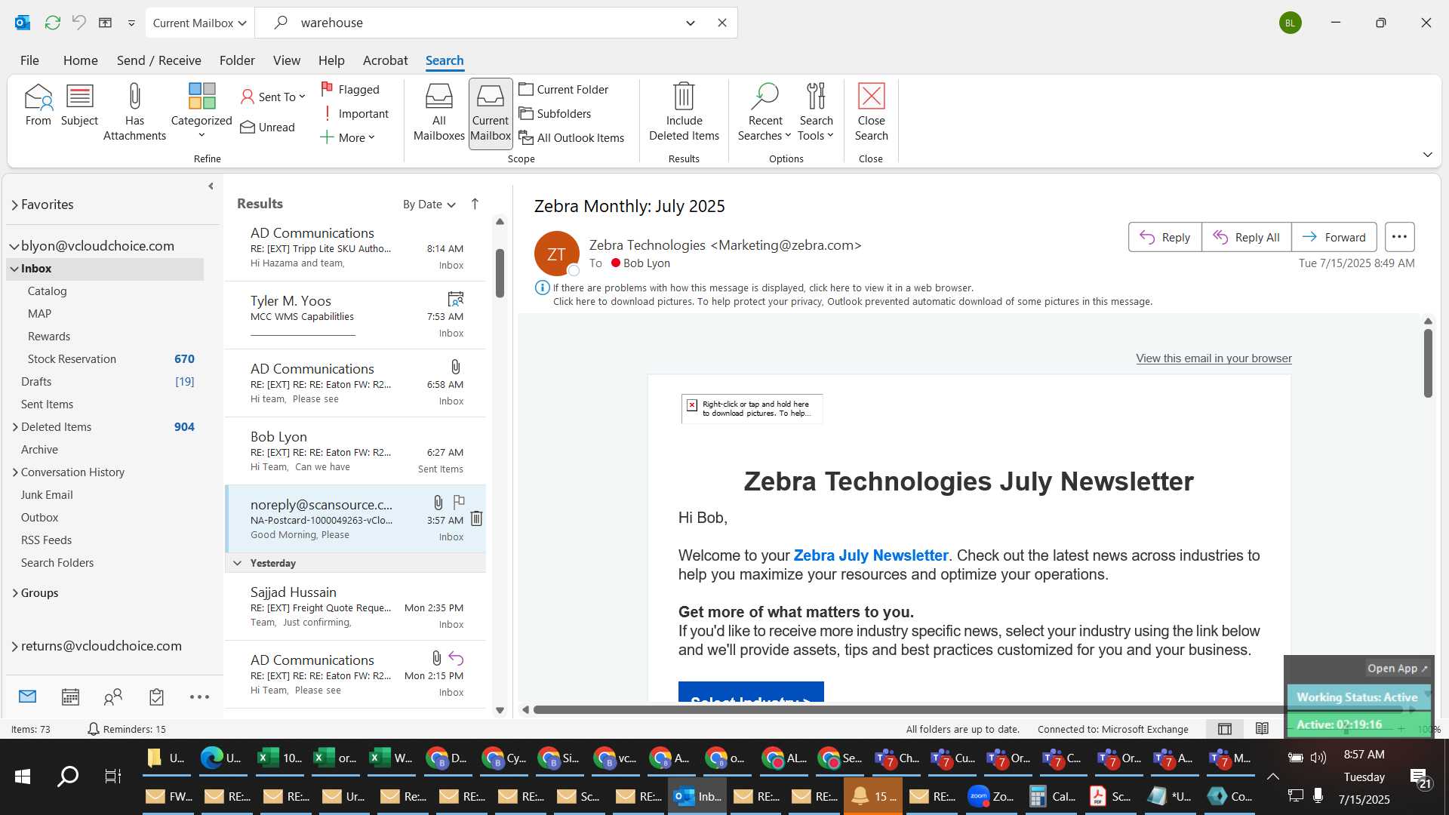Switch to the Send / Receive tab
This screenshot has height=815, width=1449.
(158, 60)
